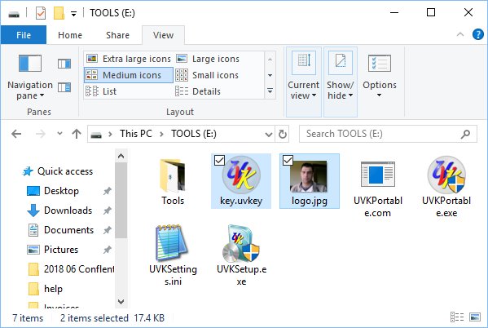This screenshot has width=488, height=328.
Task: Select the UVKPortable.com file icon
Action: pyautogui.click(x=378, y=175)
